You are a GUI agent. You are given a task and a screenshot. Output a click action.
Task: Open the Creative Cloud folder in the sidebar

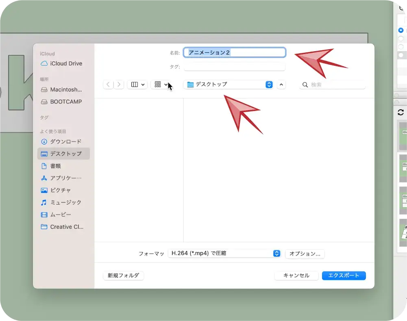pos(66,227)
